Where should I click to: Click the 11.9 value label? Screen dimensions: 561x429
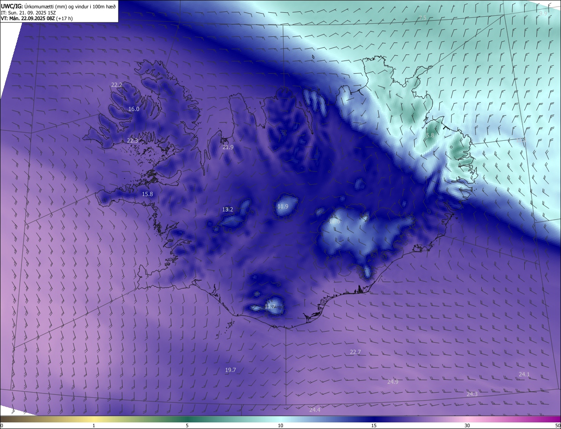[x=283, y=206]
